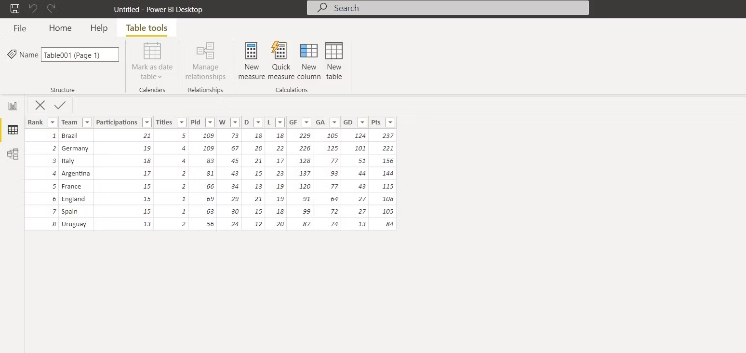Click the Manage relationships icon
The width and height of the screenshot is (746, 353).
pyautogui.click(x=205, y=51)
